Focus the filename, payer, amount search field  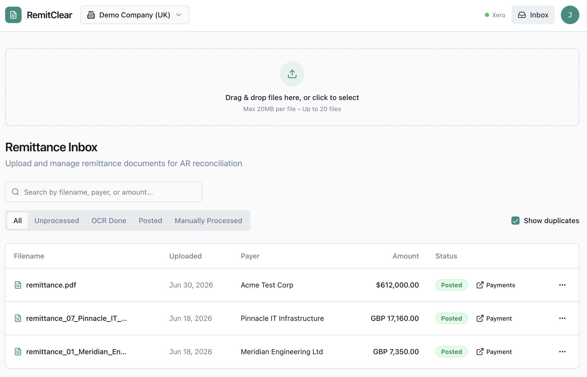pyautogui.click(x=104, y=192)
